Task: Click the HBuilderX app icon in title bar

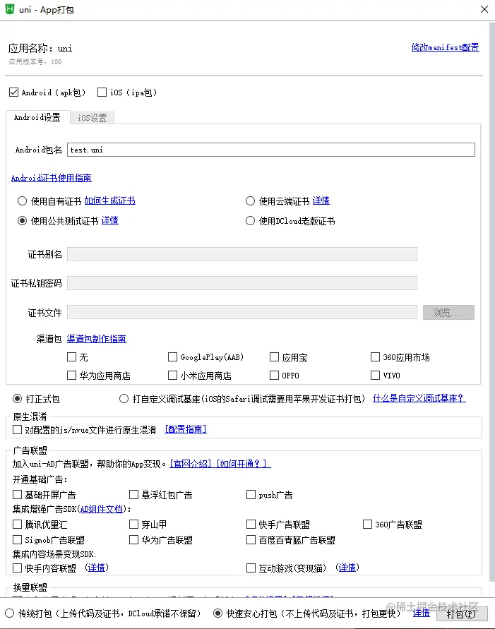Action: point(11,9)
